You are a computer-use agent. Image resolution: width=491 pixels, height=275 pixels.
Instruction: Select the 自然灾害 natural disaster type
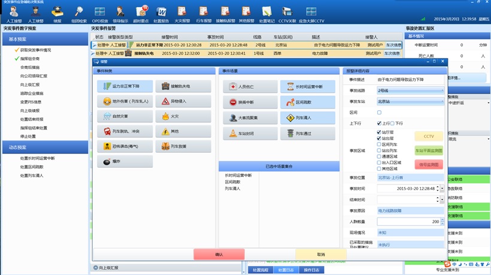tap(125, 116)
